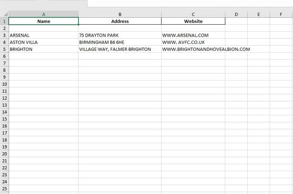The image size is (293, 194).
Task: Select the BRIGHTON name cell
Action: click(43, 49)
